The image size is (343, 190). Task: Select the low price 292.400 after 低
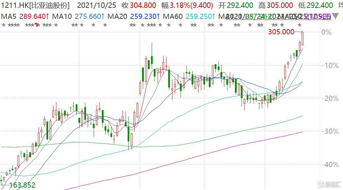[320, 5]
